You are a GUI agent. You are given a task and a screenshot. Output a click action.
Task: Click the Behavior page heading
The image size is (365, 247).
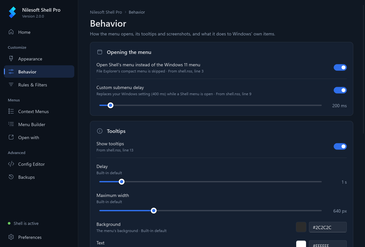click(x=108, y=23)
